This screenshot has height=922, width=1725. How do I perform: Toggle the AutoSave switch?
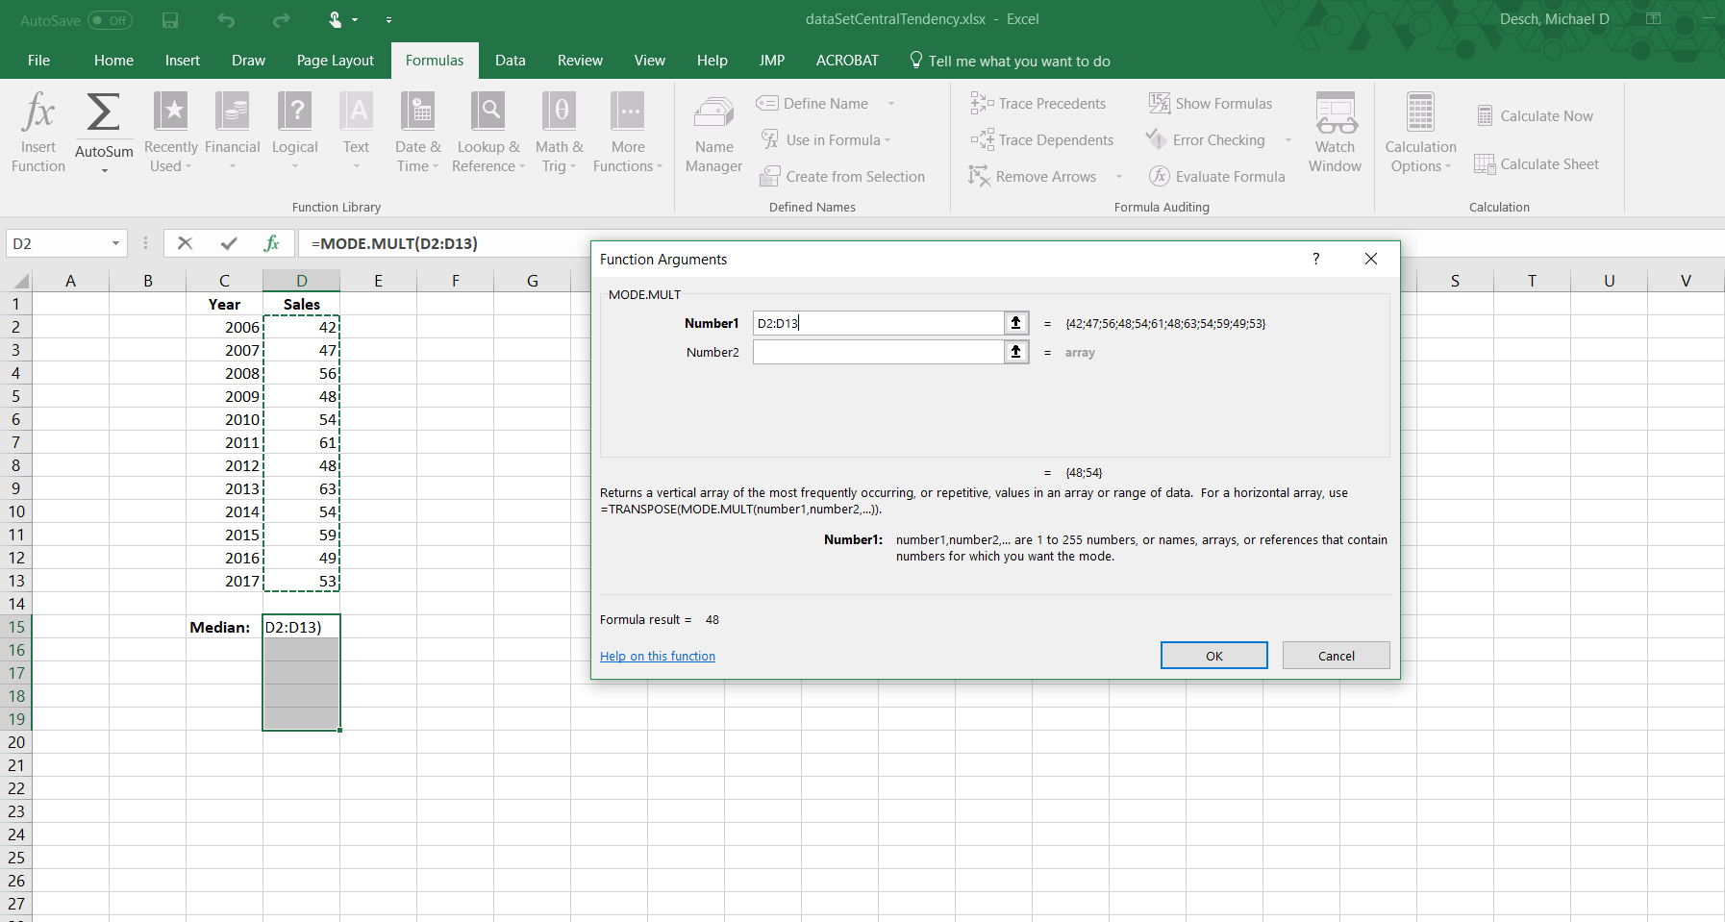click(110, 20)
